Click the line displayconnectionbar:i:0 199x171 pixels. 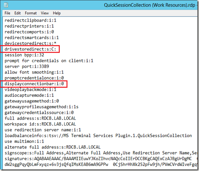click(34, 84)
